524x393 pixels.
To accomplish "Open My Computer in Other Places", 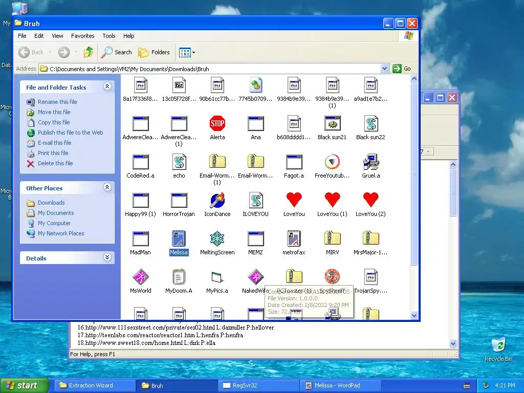I will coord(54,223).
